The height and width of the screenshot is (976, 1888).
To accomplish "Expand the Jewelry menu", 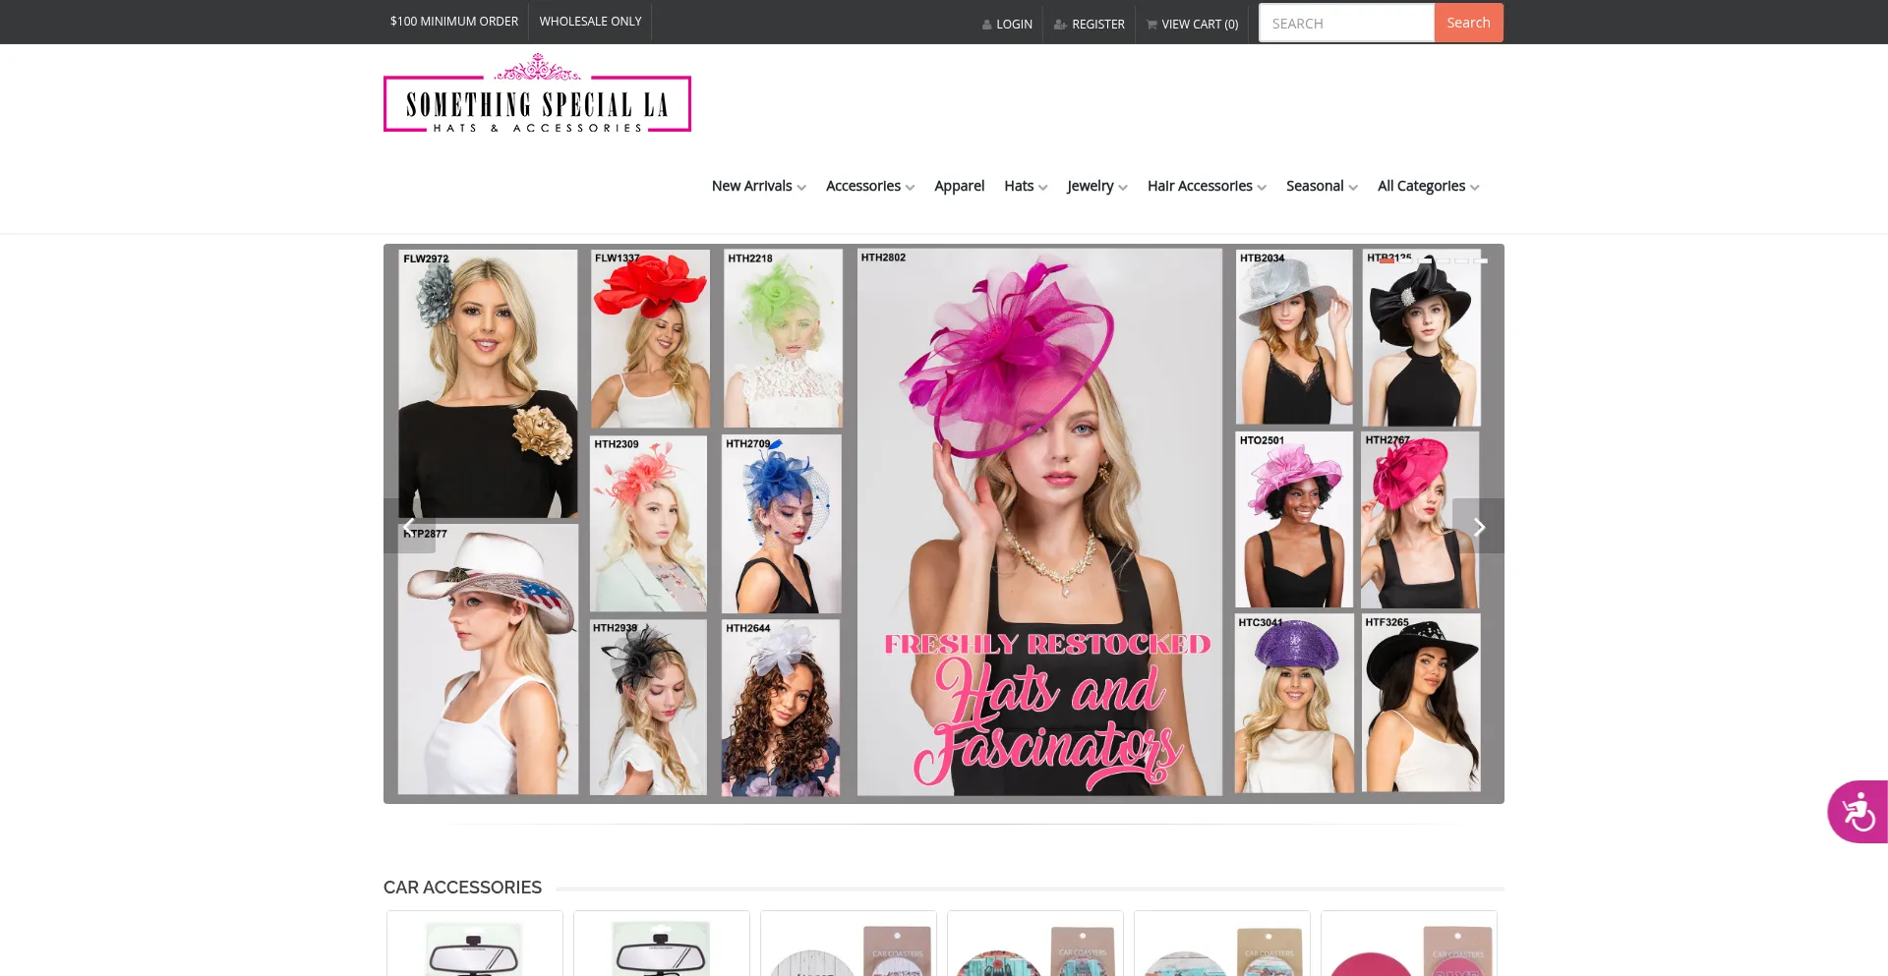I will [x=1097, y=186].
